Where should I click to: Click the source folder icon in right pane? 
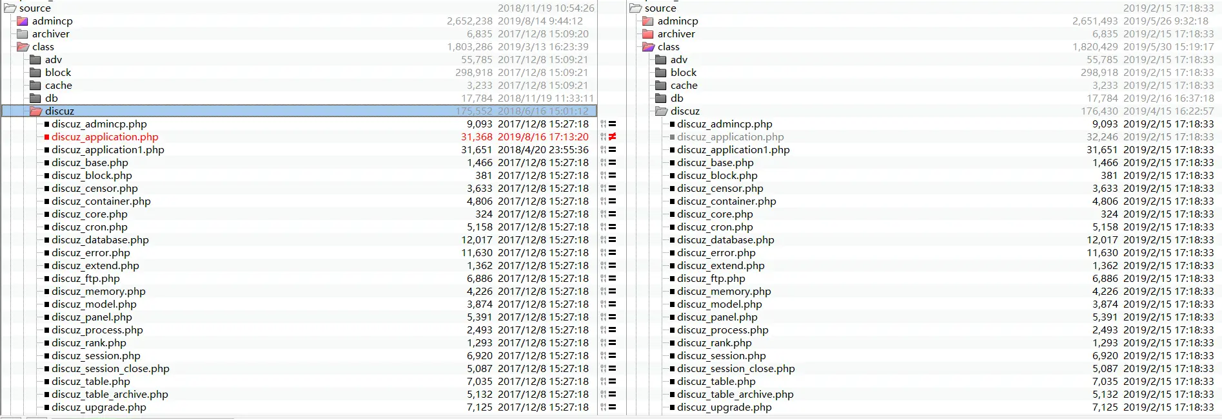coord(635,8)
